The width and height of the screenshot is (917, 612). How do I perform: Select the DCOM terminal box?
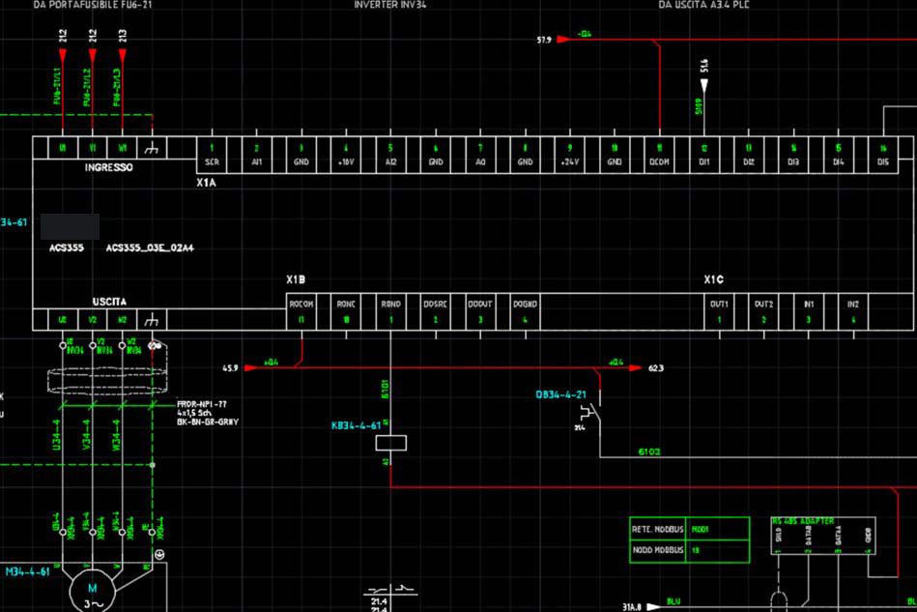point(659,155)
